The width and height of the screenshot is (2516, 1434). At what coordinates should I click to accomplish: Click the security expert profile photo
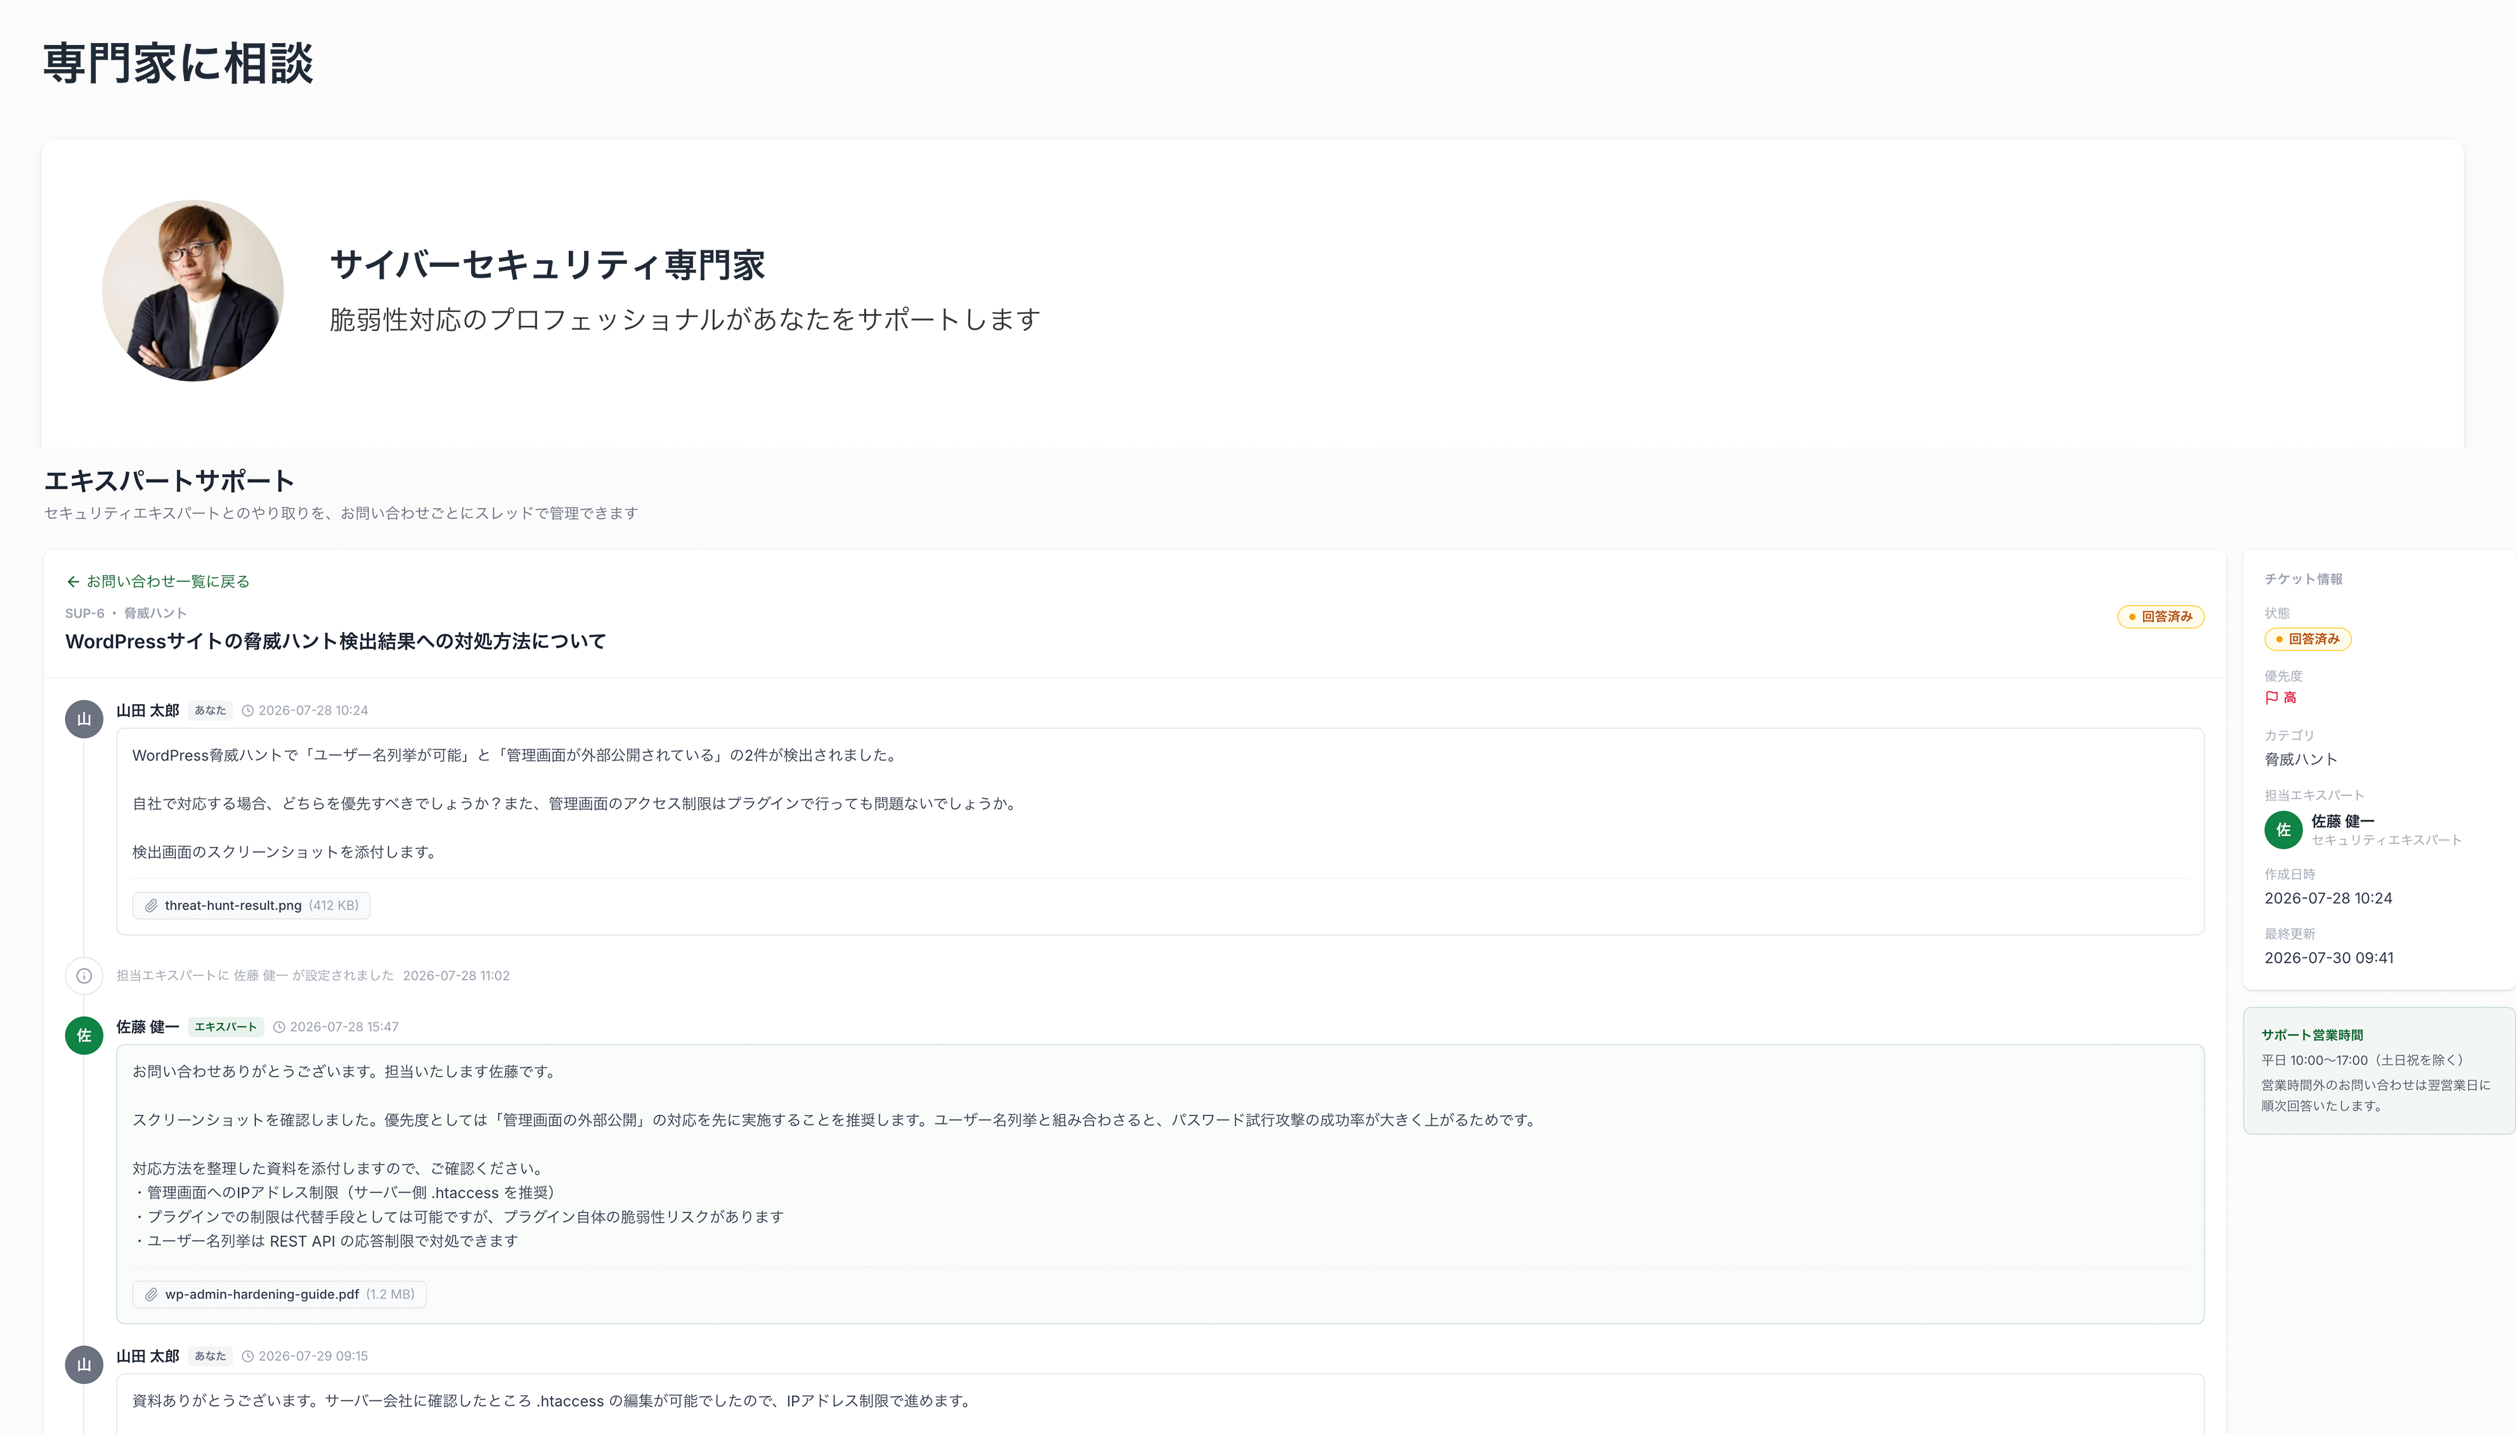coord(193,290)
